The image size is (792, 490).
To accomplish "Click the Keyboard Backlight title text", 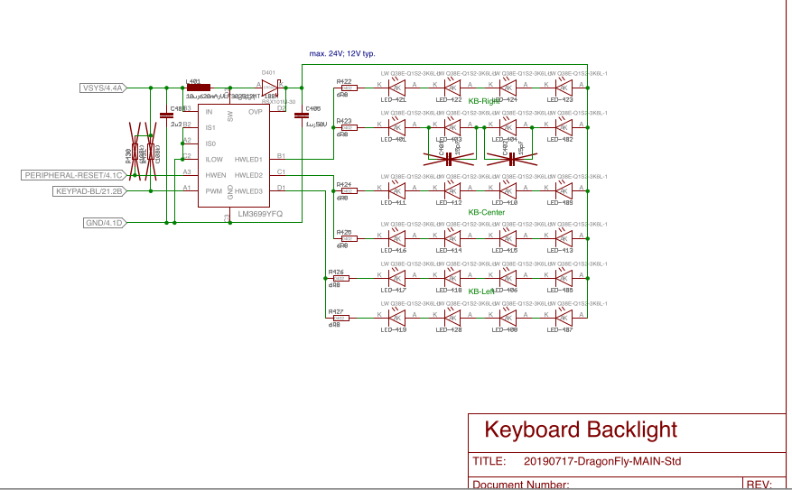I will click(x=581, y=430).
